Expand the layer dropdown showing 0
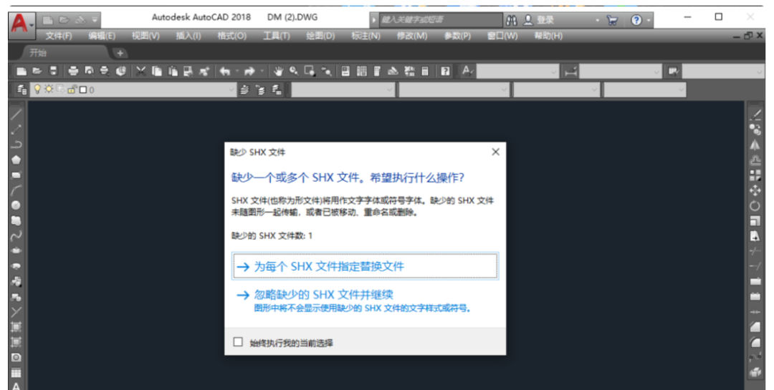774x390 pixels. (x=231, y=90)
